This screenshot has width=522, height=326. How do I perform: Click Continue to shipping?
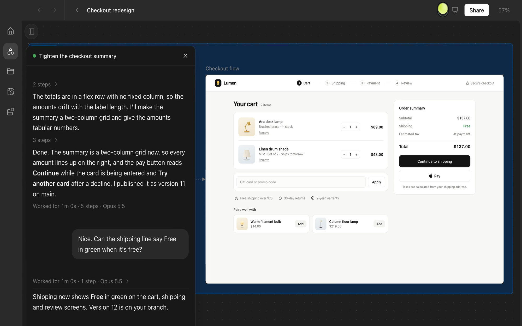[435, 161]
